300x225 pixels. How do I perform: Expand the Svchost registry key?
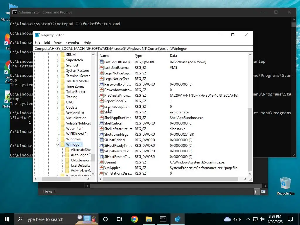pyautogui.click(x=57, y=65)
